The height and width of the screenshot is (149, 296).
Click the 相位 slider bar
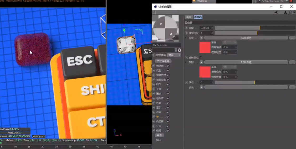tap(255, 82)
